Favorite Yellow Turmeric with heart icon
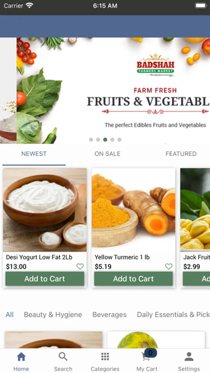210x373 pixels. tap(169, 266)
